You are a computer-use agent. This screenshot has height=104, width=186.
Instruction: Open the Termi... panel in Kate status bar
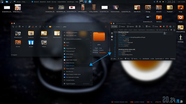click(x=135, y=59)
